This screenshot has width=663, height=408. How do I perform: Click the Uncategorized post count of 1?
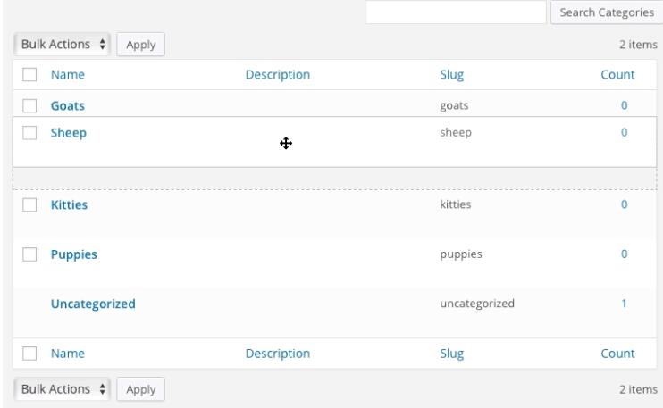point(624,304)
